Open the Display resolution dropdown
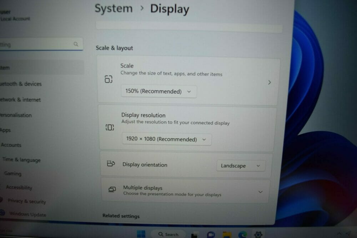 click(x=166, y=139)
